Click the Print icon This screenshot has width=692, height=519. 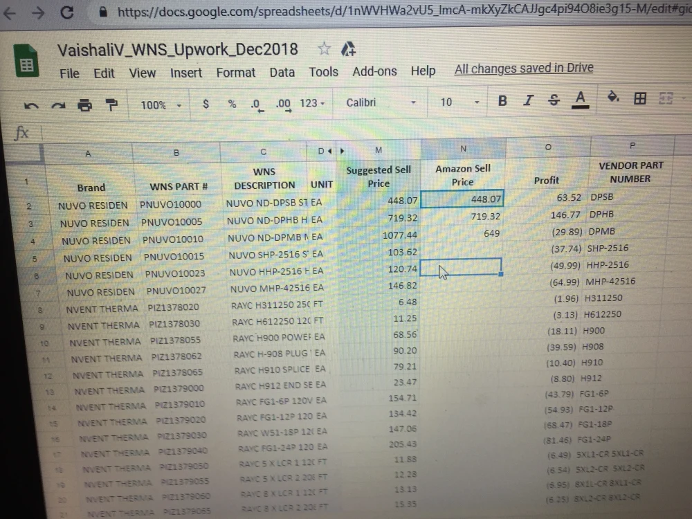(84, 105)
